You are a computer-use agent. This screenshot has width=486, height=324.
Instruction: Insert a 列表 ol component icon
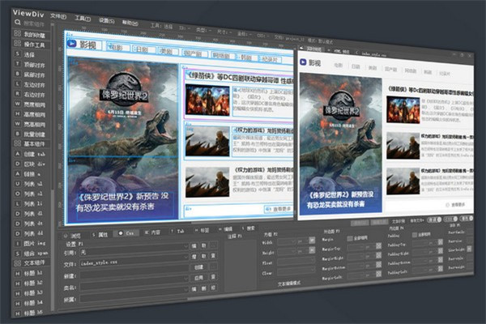coord(17,194)
